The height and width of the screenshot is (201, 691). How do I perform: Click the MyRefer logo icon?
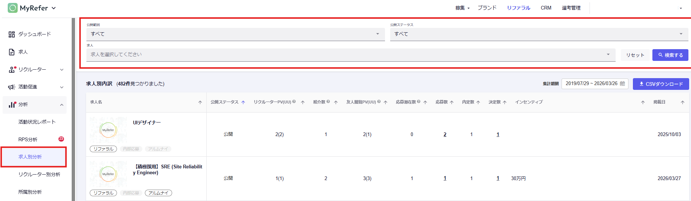click(x=13, y=8)
